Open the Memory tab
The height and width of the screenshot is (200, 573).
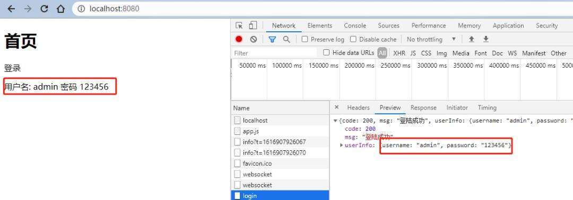click(x=469, y=25)
